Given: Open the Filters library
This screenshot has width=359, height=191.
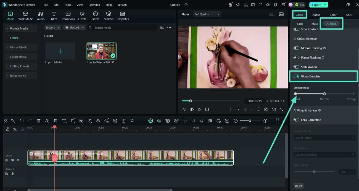Looking at the screenshot, I should pyautogui.click(x=95, y=16).
